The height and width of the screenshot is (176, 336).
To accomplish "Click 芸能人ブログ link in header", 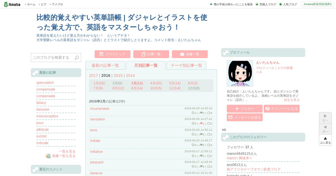I will click(x=268, y=4).
